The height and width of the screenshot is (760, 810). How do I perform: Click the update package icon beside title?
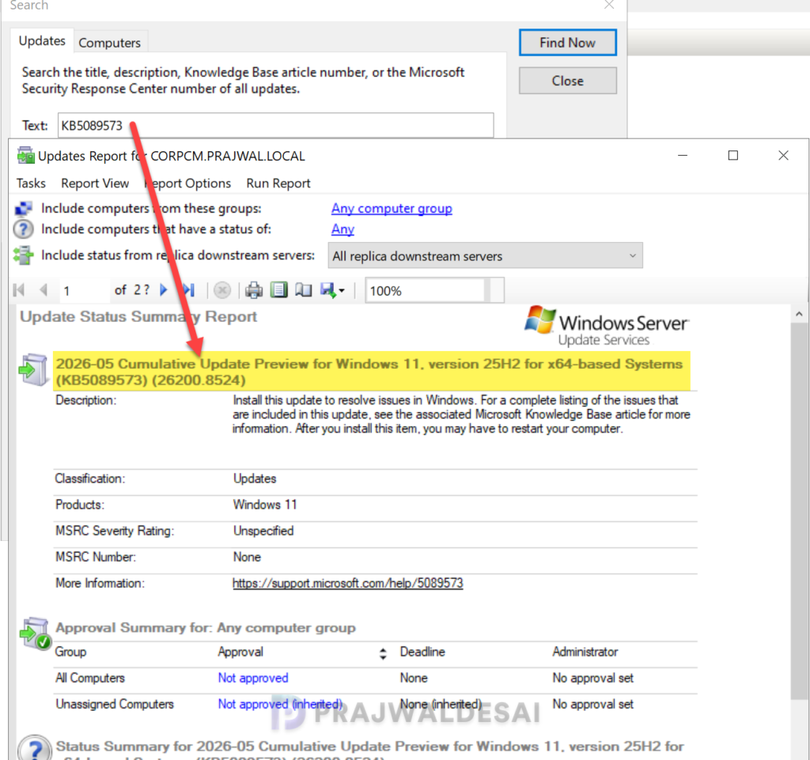(33, 369)
